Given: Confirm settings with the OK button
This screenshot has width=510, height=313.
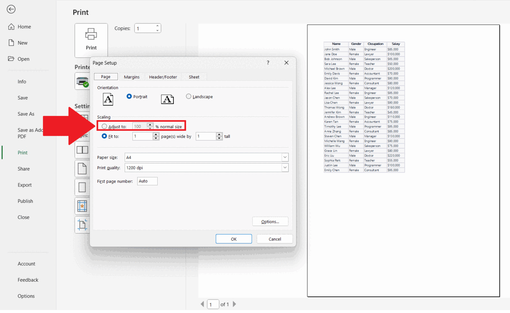Looking at the screenshot, I should [x=233, y=238].
